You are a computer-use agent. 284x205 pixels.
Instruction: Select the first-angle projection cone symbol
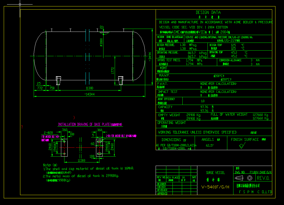coord(239,178)
